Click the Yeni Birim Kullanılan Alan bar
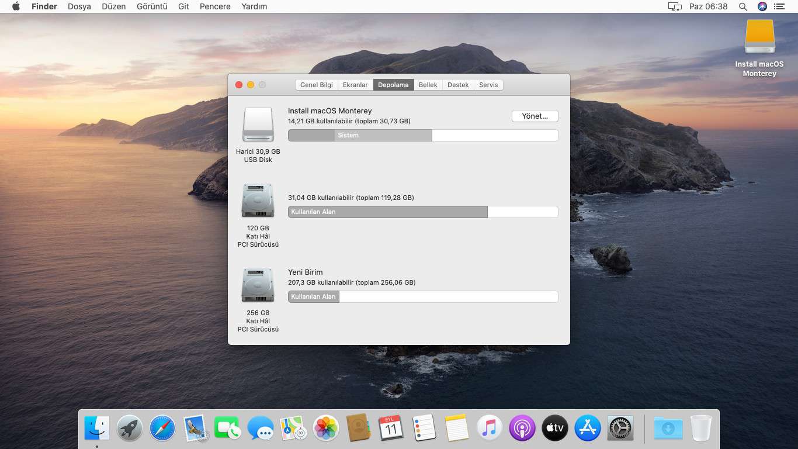The height and width of the screenshot is (449, 798). pos(314,296)
